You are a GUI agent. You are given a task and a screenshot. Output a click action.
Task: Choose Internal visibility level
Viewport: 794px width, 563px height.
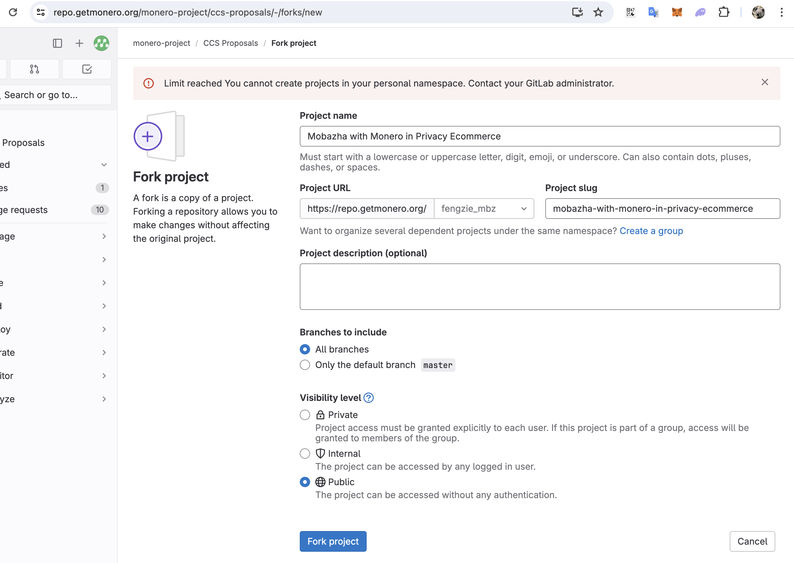click(x=305, y=454)
